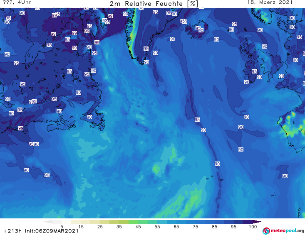Screen dimensions: 305x235
Task: Click the '75' value on the color scale
Action: (196, 227)
